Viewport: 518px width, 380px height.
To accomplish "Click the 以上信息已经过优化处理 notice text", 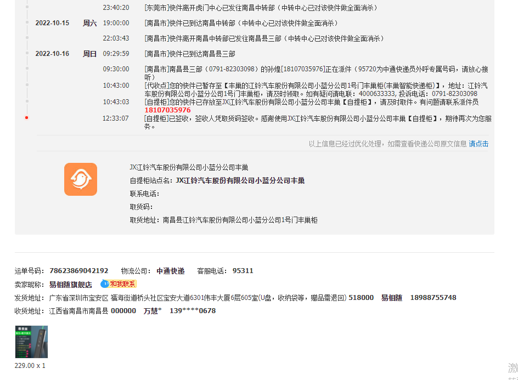I will pos(387,144).
